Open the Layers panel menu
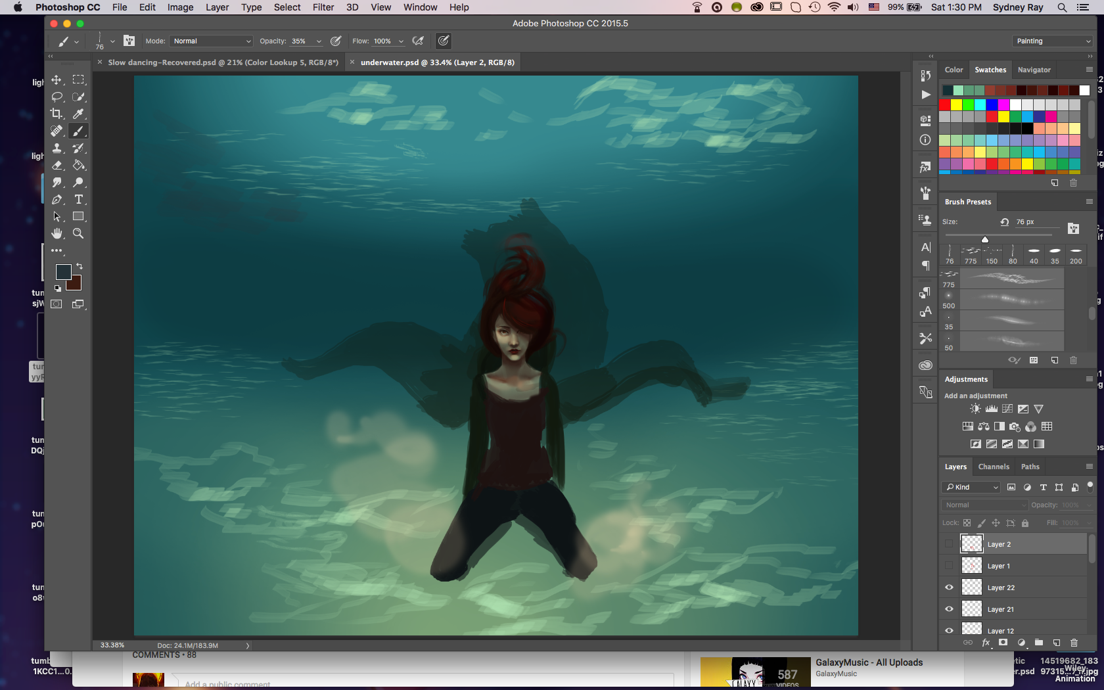The width and height of the screenshot is (1104, 690). 1089,466
